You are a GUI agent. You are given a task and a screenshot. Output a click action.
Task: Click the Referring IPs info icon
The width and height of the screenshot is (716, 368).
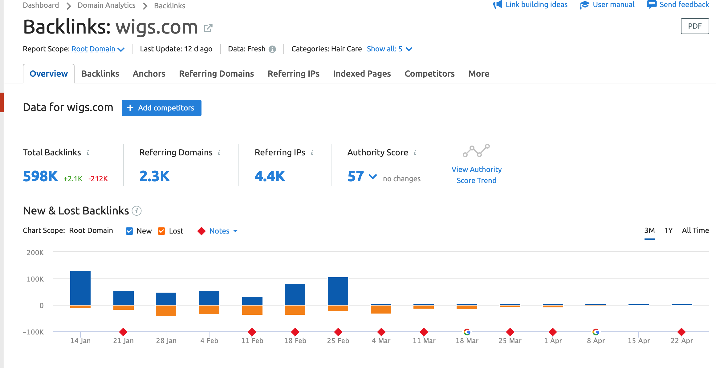coord(312,152)
